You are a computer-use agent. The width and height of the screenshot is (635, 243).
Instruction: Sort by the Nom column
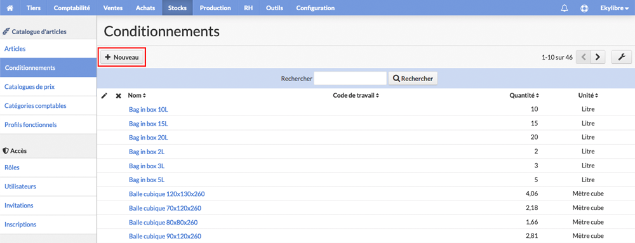tap(137, 96)
